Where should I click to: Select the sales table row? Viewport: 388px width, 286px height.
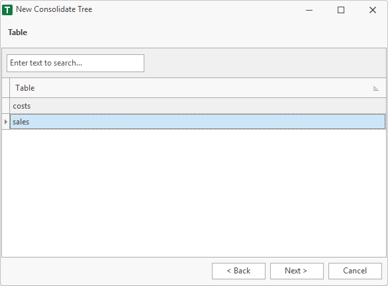coord(197,121)
